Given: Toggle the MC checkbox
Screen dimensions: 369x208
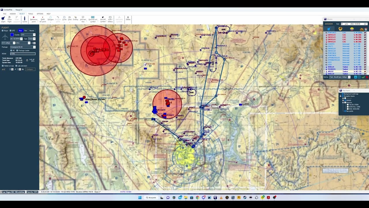Looking at the screenshot, I should tap(11, 51).
